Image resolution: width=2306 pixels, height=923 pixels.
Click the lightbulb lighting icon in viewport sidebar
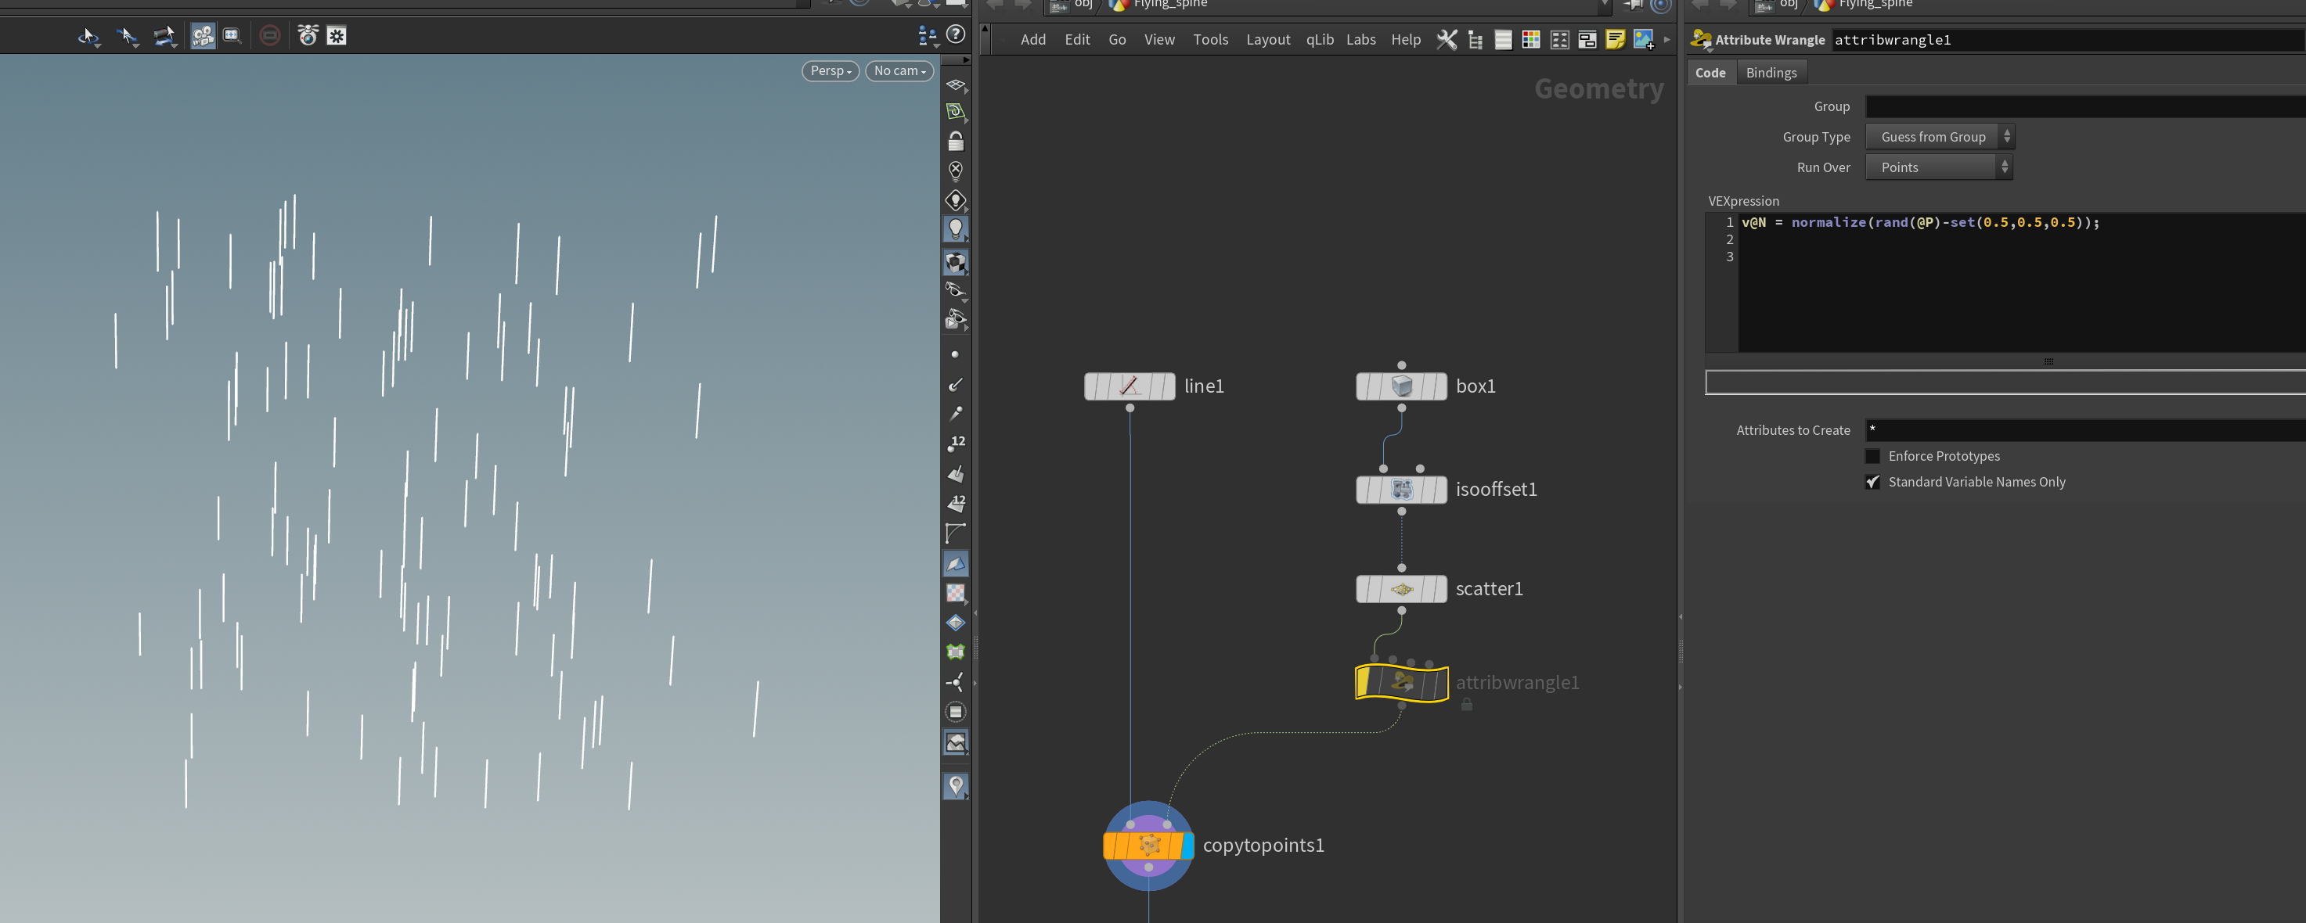pos(955,229)
